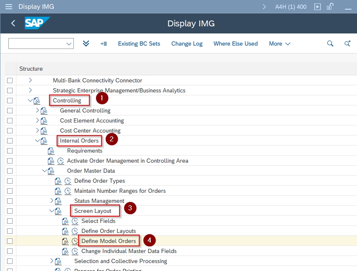Open the More menu
This screenshot has height=271, width=357.
point(279,43)
